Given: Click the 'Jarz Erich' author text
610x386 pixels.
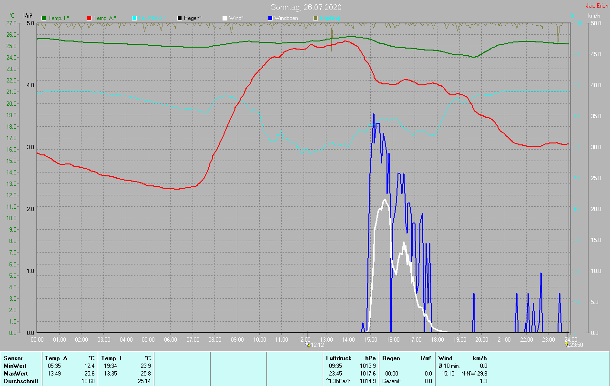Looking at the screenshot, I should point(597,6).
